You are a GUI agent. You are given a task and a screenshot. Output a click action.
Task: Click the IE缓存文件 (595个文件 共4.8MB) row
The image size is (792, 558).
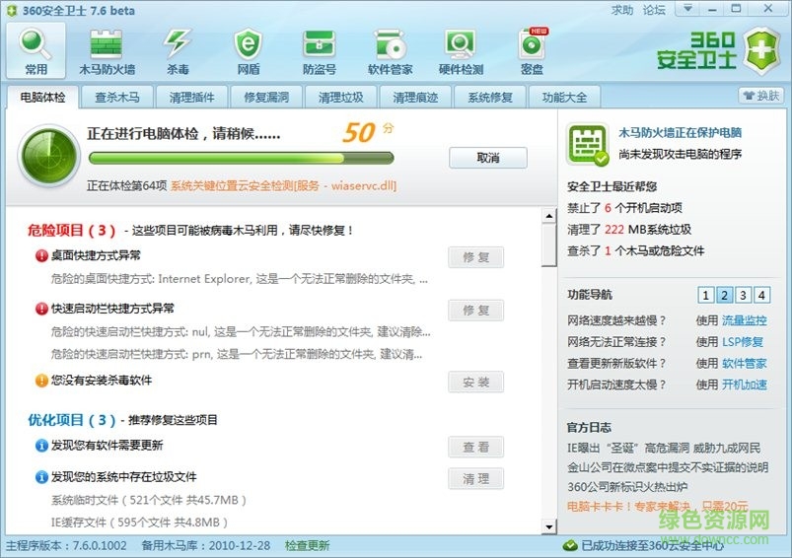click(139, 523)
